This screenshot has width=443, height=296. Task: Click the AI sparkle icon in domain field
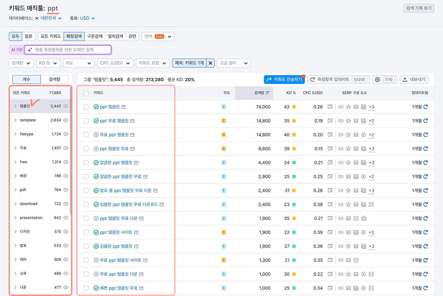(30, 50)
